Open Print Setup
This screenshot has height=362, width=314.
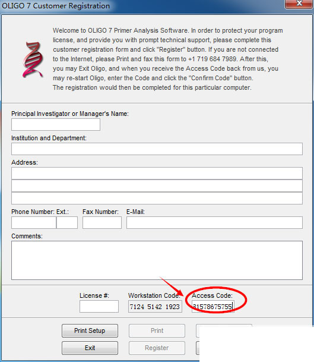click(90, 330)
